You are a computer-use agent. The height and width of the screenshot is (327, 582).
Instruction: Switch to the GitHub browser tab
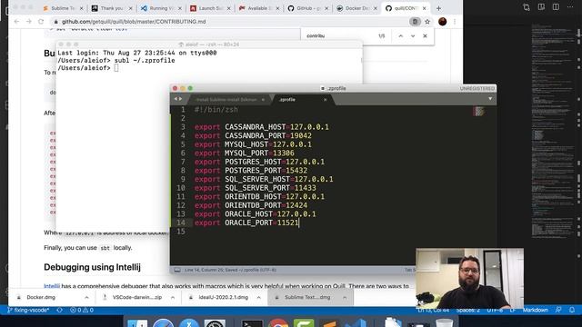click(306, 8)
